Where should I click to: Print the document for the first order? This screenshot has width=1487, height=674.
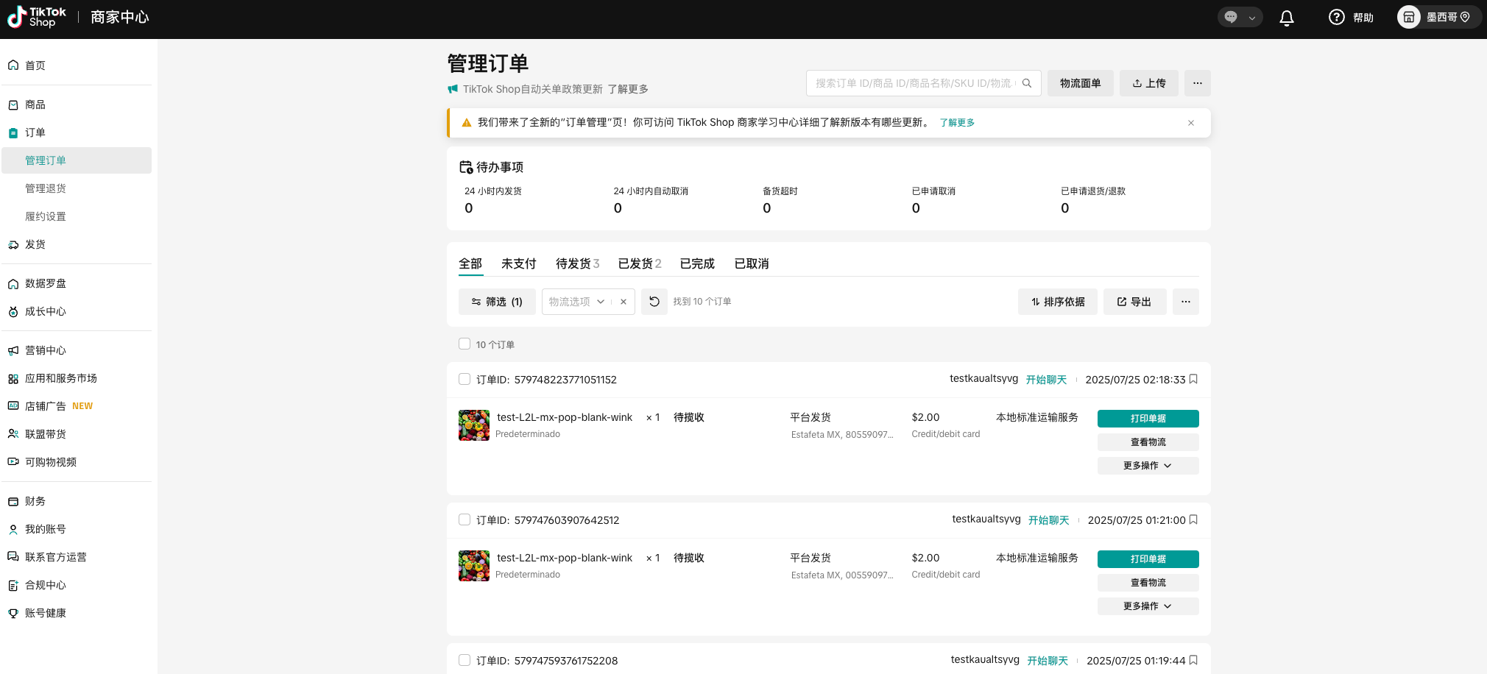click(1147, 419)
